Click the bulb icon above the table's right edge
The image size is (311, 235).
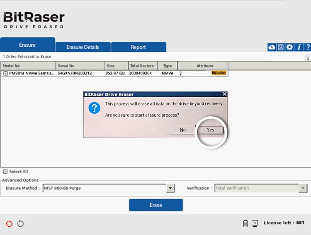tap(308, 58)
